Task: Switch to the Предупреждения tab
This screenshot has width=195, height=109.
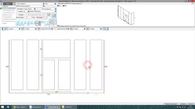Action: point(77,3)
